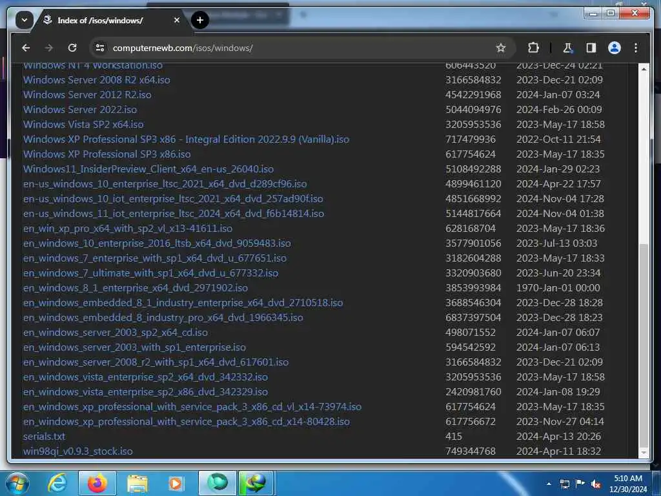Screen dimensions: 661x496
Task: Reload the current page
Action: tap(72, 48)
